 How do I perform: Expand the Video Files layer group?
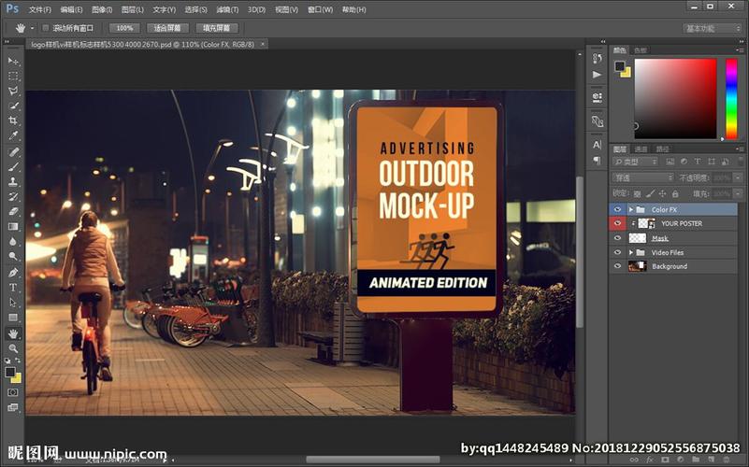click(x=631, y=252)
